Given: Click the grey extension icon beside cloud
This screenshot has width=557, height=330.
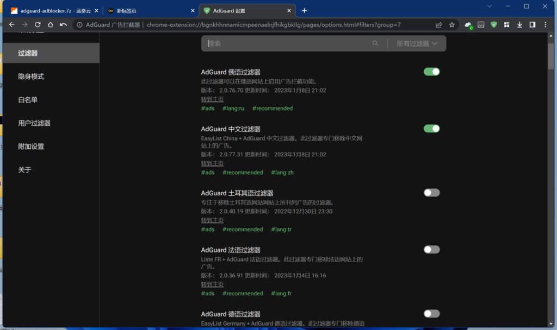Looking at the screenshot, I should pos(481,25).
